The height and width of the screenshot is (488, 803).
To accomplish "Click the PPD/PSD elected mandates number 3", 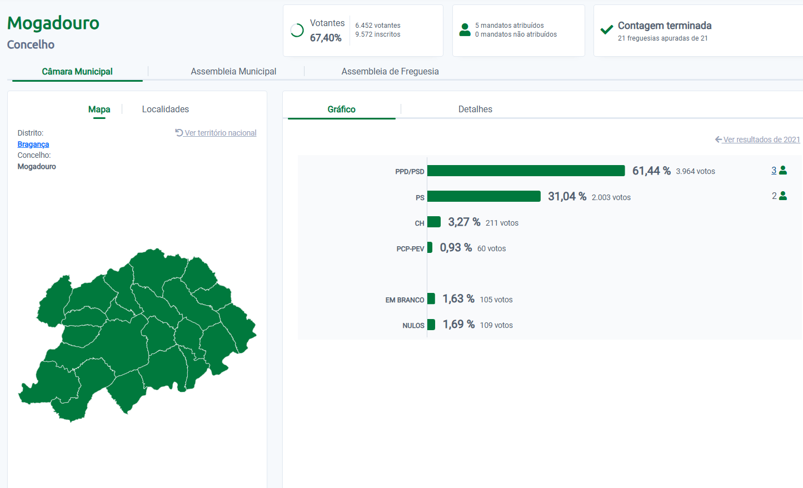I will (774, 171).
